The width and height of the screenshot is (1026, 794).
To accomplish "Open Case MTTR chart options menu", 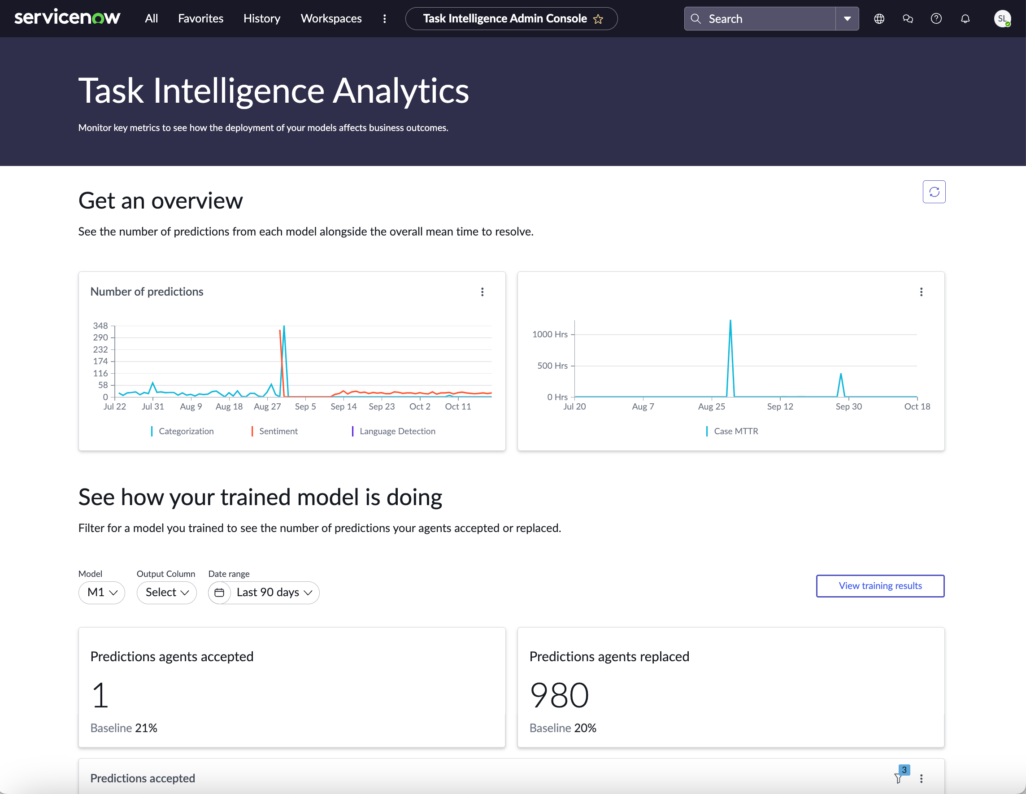I will tap(921, 292).
